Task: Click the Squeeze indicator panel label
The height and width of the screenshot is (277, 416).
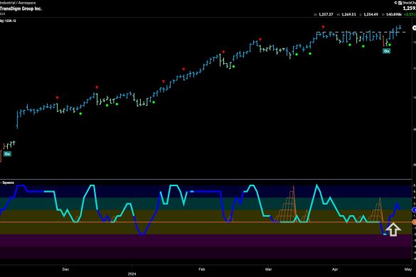Action: coord(7,183)
